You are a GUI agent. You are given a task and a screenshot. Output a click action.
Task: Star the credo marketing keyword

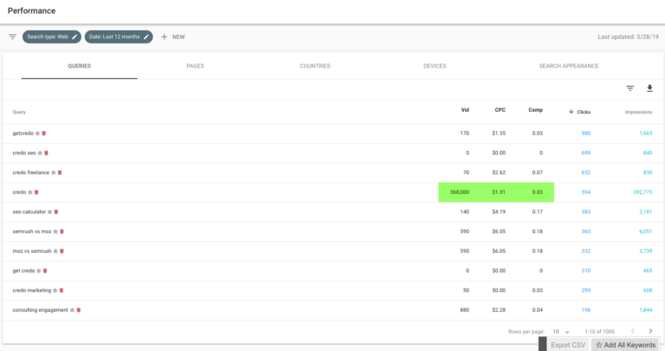pos(55,290)
